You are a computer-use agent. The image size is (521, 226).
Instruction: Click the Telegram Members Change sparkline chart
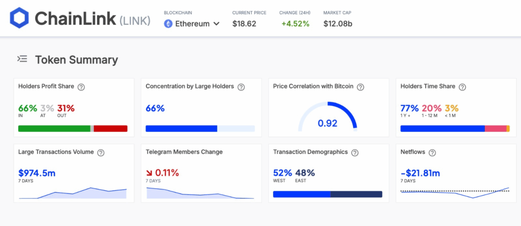(200, 193)
